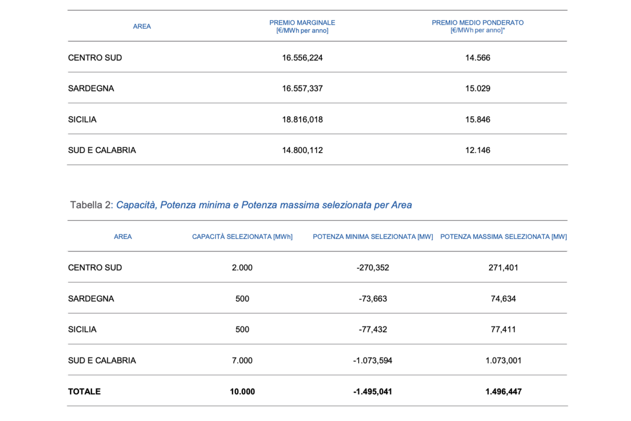Click the POTENZA MASSIMA SELEZIONATA header
The image size is (631, 421).
(x=503, y=237)
